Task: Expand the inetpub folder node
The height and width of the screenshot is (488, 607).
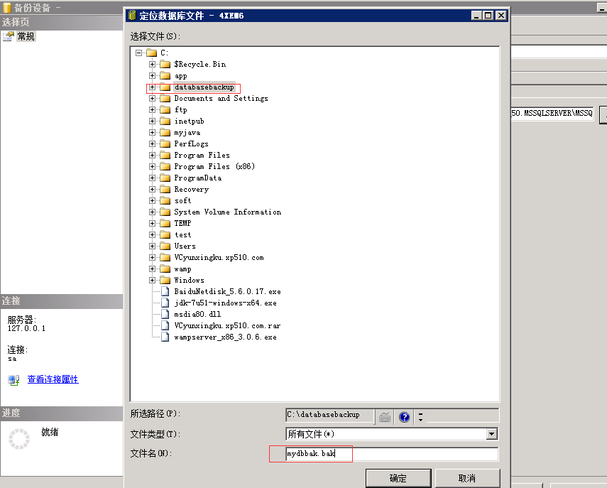Action: pos(152,121)
